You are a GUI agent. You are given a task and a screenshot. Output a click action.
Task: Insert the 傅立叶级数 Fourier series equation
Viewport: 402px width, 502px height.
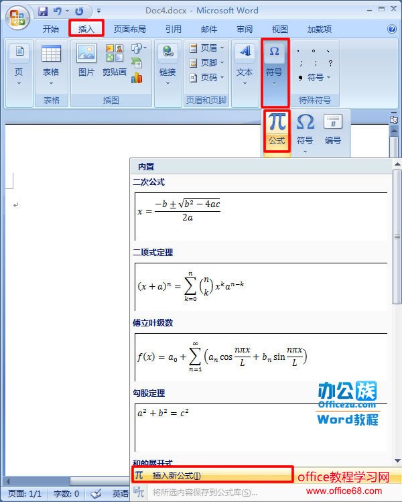(x=261, y=357)
